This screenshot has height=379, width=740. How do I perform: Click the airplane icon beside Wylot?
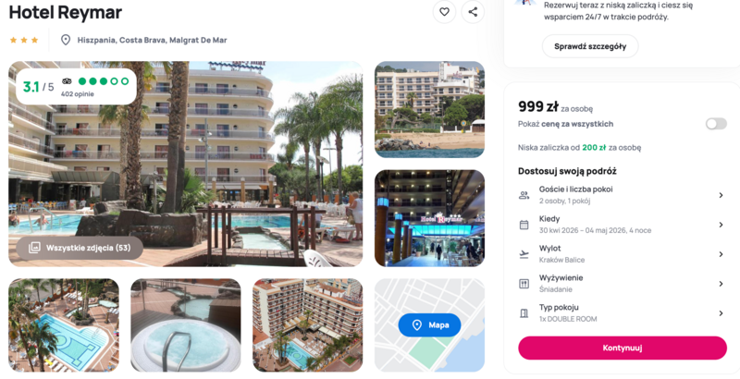tap(524, 254)
